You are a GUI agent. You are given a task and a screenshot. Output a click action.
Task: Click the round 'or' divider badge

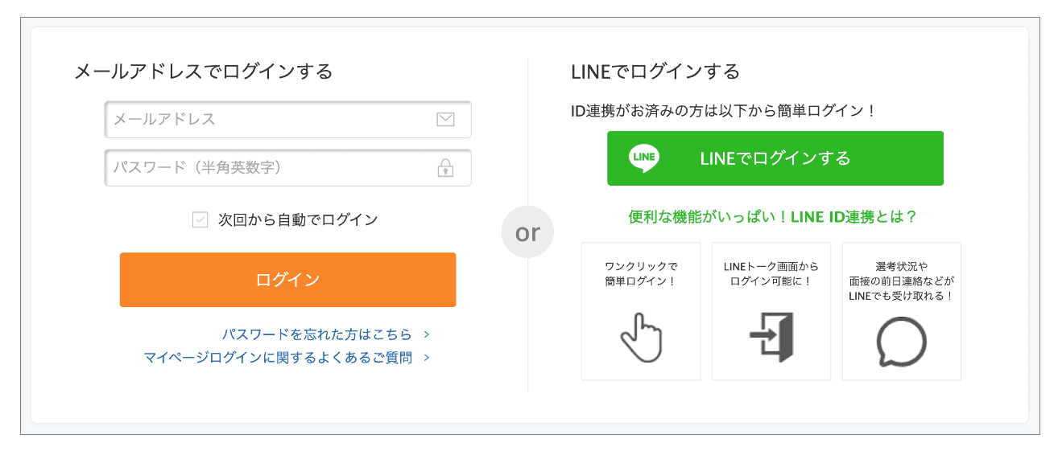527,232
